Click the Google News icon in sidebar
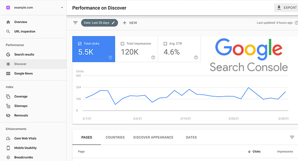 pyautogui.click(x=8, y=73)
